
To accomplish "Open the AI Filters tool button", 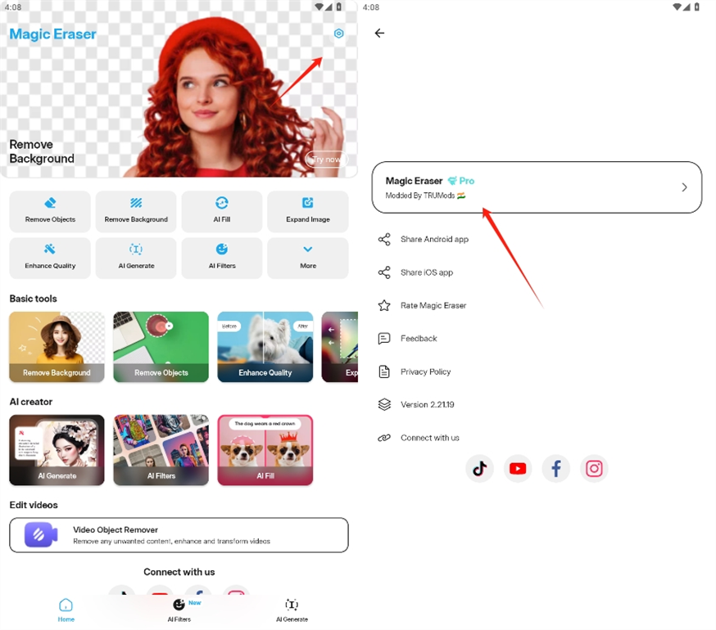I will point(222,258).
